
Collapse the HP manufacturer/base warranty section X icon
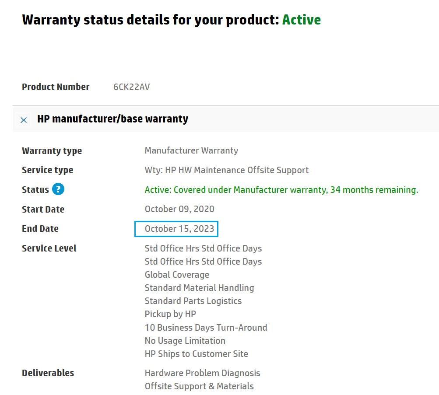(x=24, y=120)
